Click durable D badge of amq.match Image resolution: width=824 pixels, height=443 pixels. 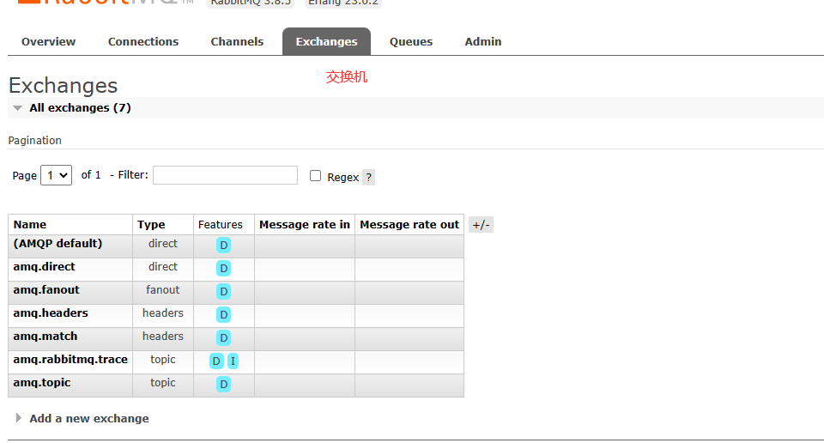pyautogui.click(x=223, y=337)
